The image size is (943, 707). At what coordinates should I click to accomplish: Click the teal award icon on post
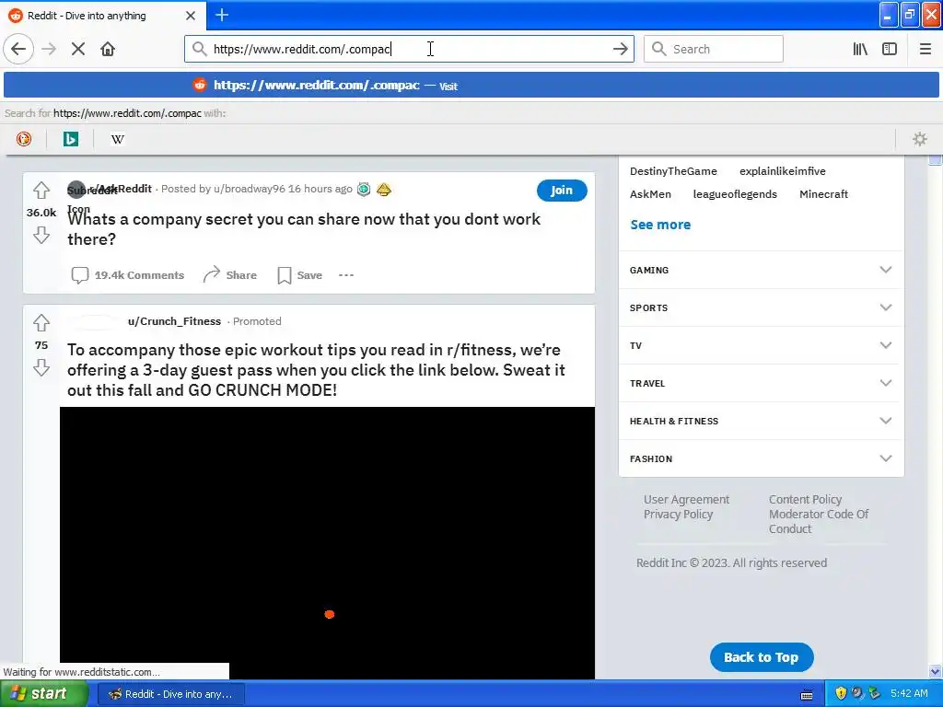[364, 190]
